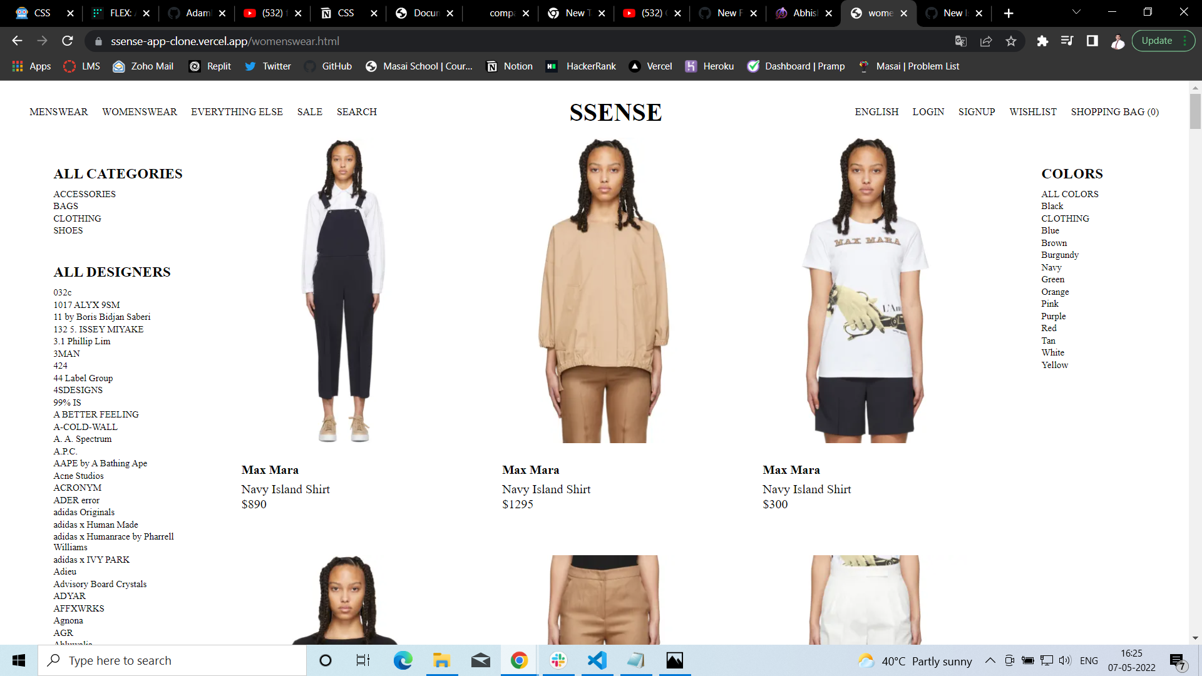Open Slack from the taskbar
This screenshot has height=676, width=1202.
pos(558,660)
